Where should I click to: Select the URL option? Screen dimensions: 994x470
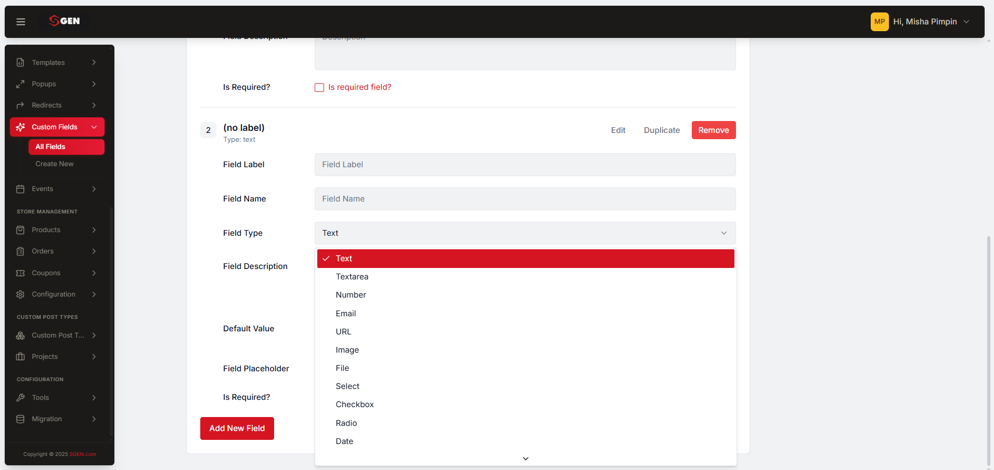click(525, 332)
